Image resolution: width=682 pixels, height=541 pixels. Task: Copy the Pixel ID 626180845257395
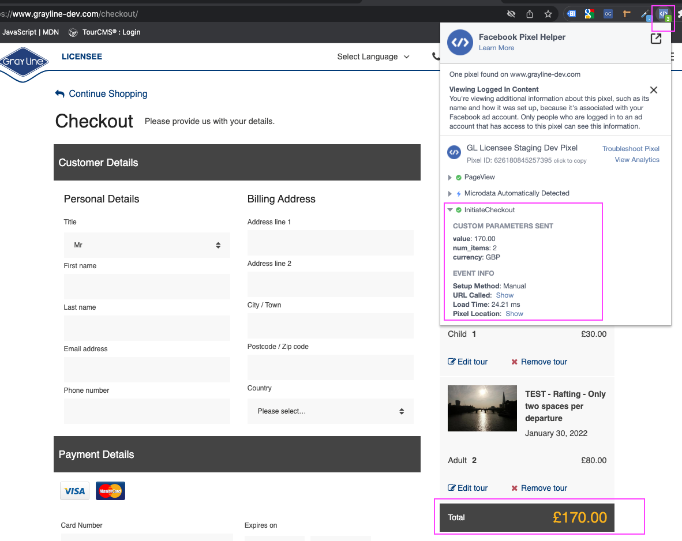(570, 161)
